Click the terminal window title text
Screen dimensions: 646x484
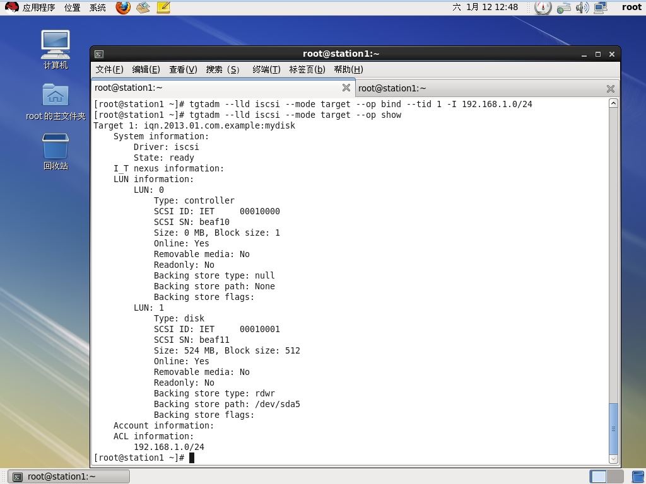tap(341, 54)
